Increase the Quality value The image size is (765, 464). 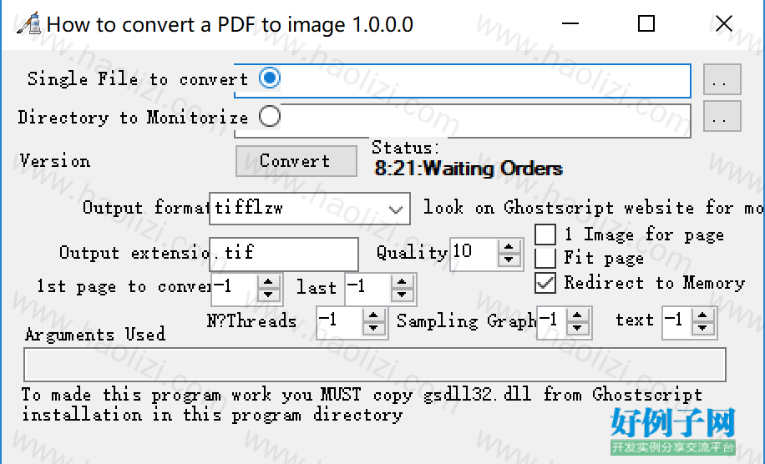(x=509, y=247)
